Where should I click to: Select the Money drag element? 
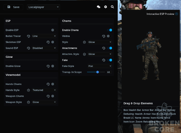pyautogui.click(x=171, y=110)
